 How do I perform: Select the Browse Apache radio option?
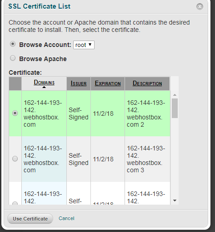[x=13, y=58]
